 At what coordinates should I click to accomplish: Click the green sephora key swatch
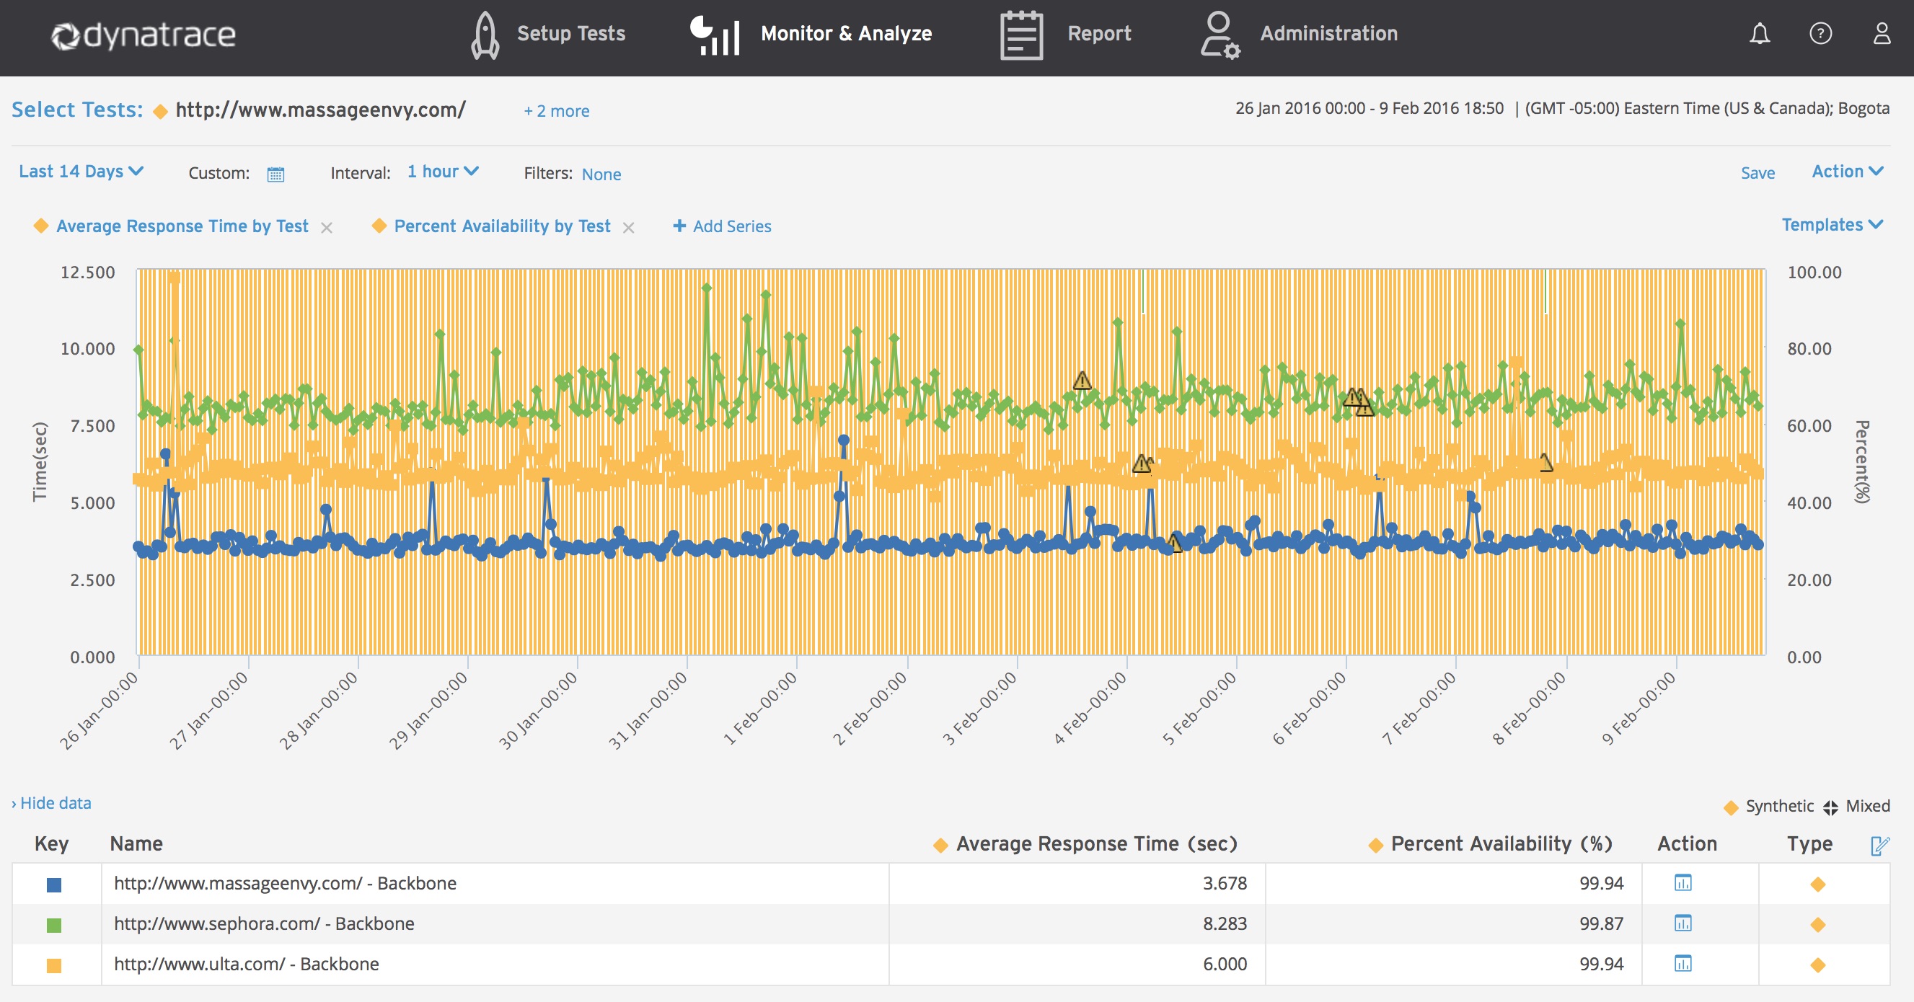(54, 926)
